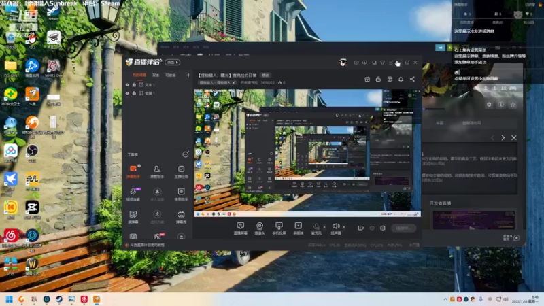Click the blue button in back window header
Viewport: 544px width, 306px height.
click(440, 48)
